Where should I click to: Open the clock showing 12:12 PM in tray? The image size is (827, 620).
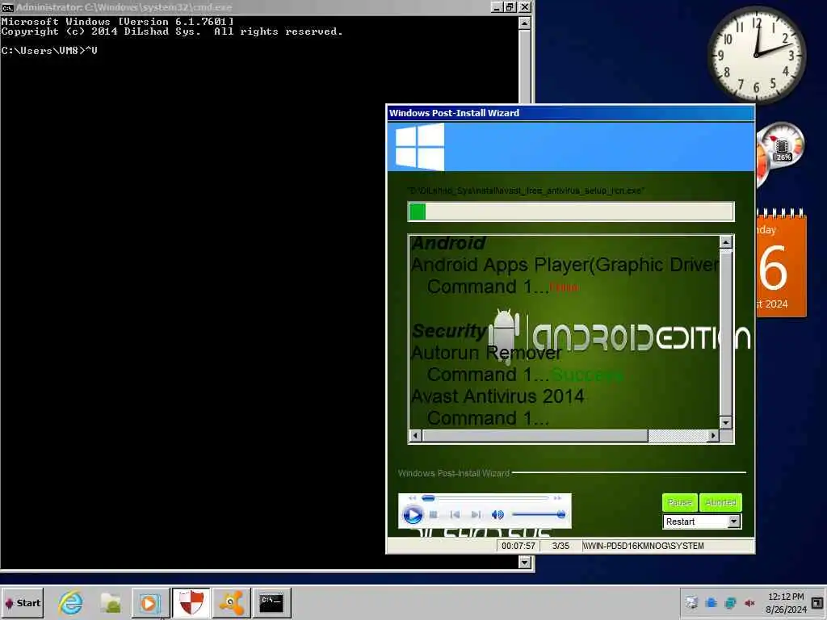786,603
